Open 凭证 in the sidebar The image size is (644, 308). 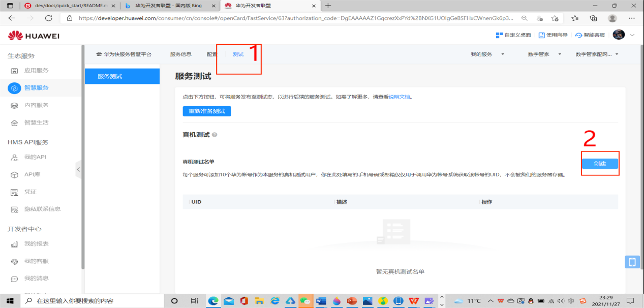(x=30, y=192)
